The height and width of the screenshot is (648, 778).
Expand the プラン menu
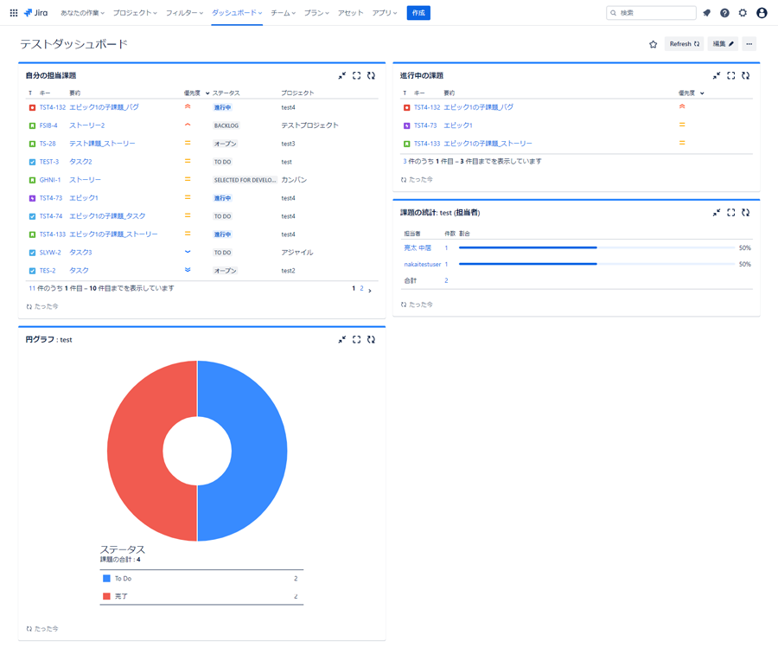[x=316, y=13]
